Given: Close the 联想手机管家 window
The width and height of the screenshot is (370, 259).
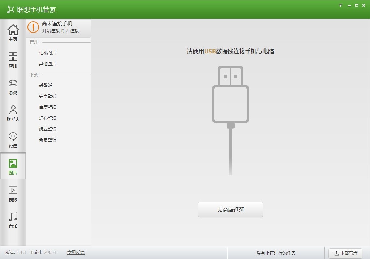Looking at the screenshot, I should tap(363, 5).
